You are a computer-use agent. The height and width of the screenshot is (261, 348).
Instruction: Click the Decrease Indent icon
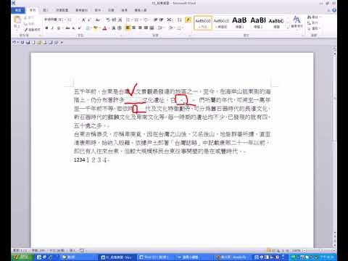(155, 20)
